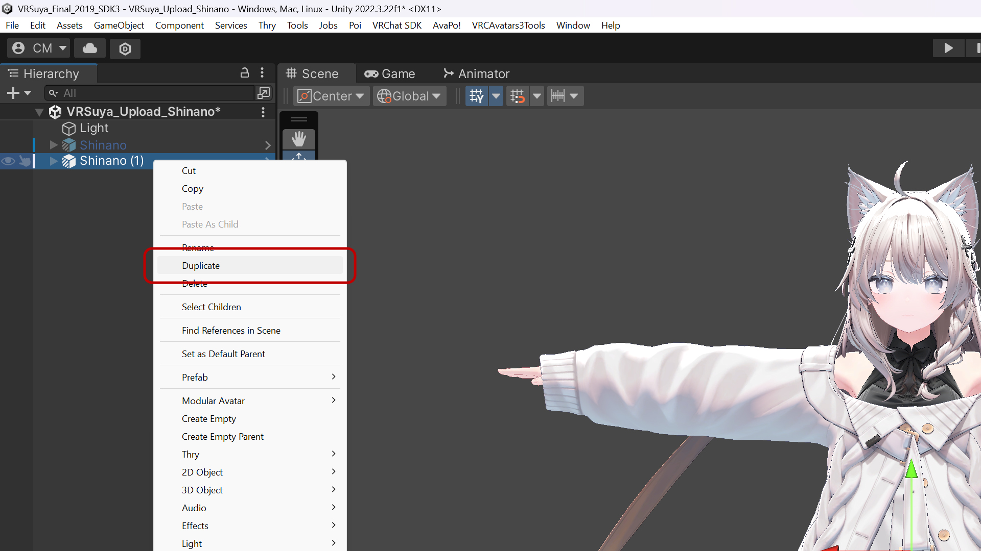Screen dimensions: 981x551
Task: Open the Unity version control icon
Action: (x=125, y=48)
